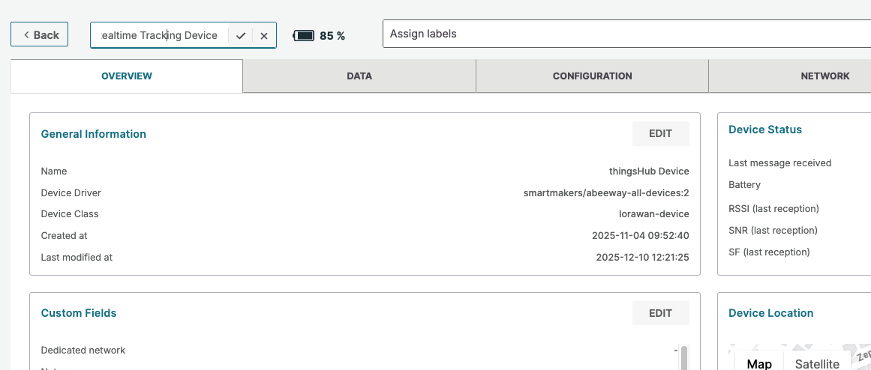The height and width of the screenshot is (370, 871).
Task: Open the Data tab
Action: (359, 76)
